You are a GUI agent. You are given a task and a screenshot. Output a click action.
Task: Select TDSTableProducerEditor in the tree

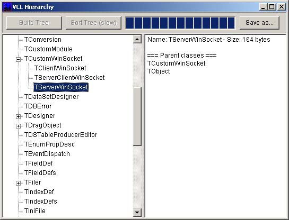pyautogui.click(x=60, y=135)
